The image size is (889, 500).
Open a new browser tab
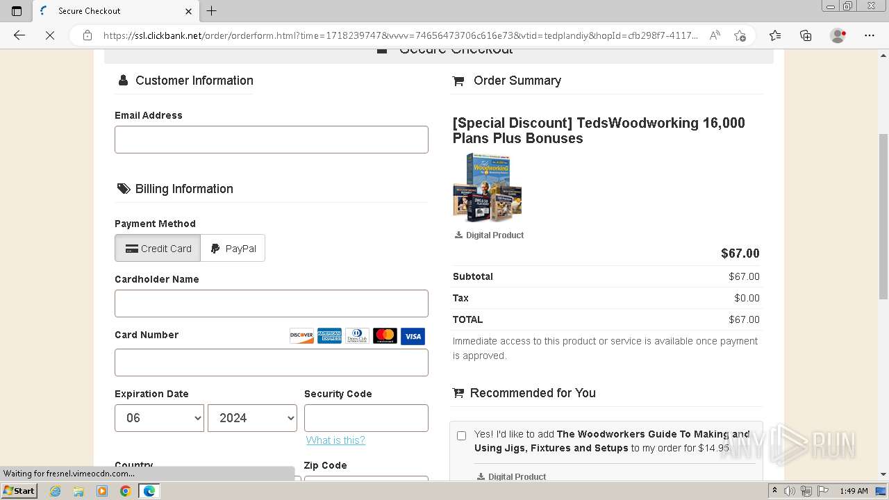[x=212, y=11]
